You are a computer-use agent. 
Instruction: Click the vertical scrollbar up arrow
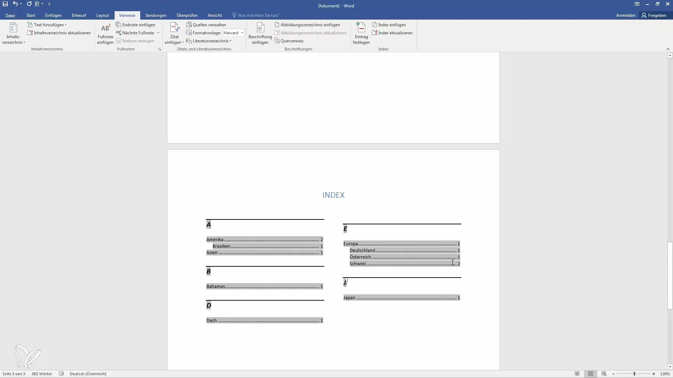tap(670, 56)
